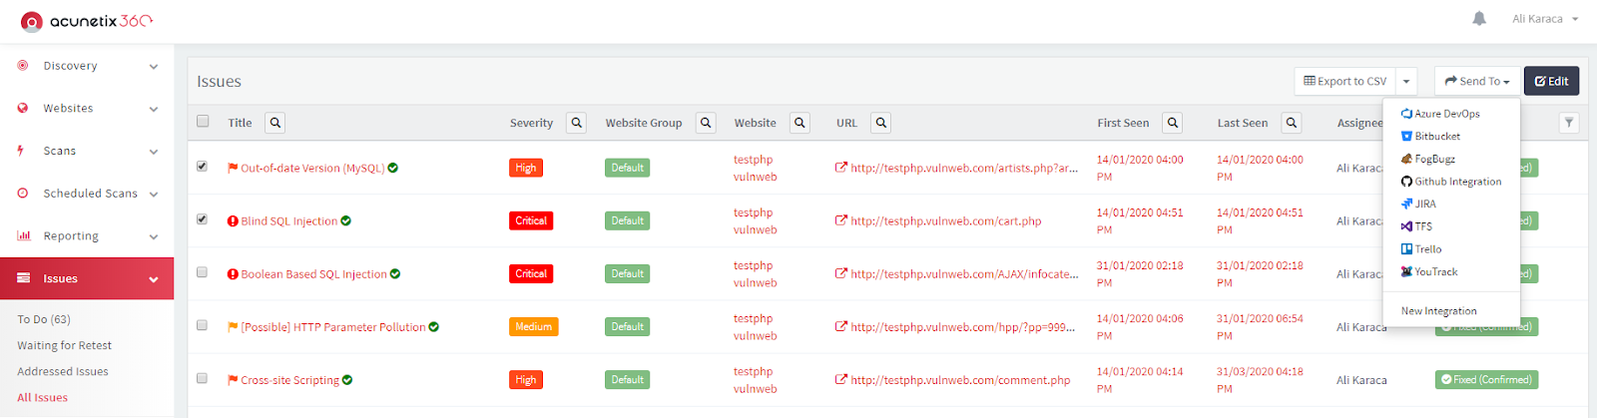Select FogBugz from Send To menu
The height and width of the screenshot is (418, 1597).
pyautogui.click(x=1428, y=159)
